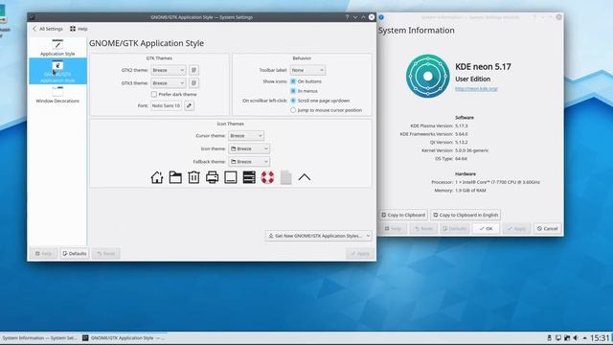613x345 pixels.
Task: Click the question mark in GTK Style title bar
Action: 347,17
